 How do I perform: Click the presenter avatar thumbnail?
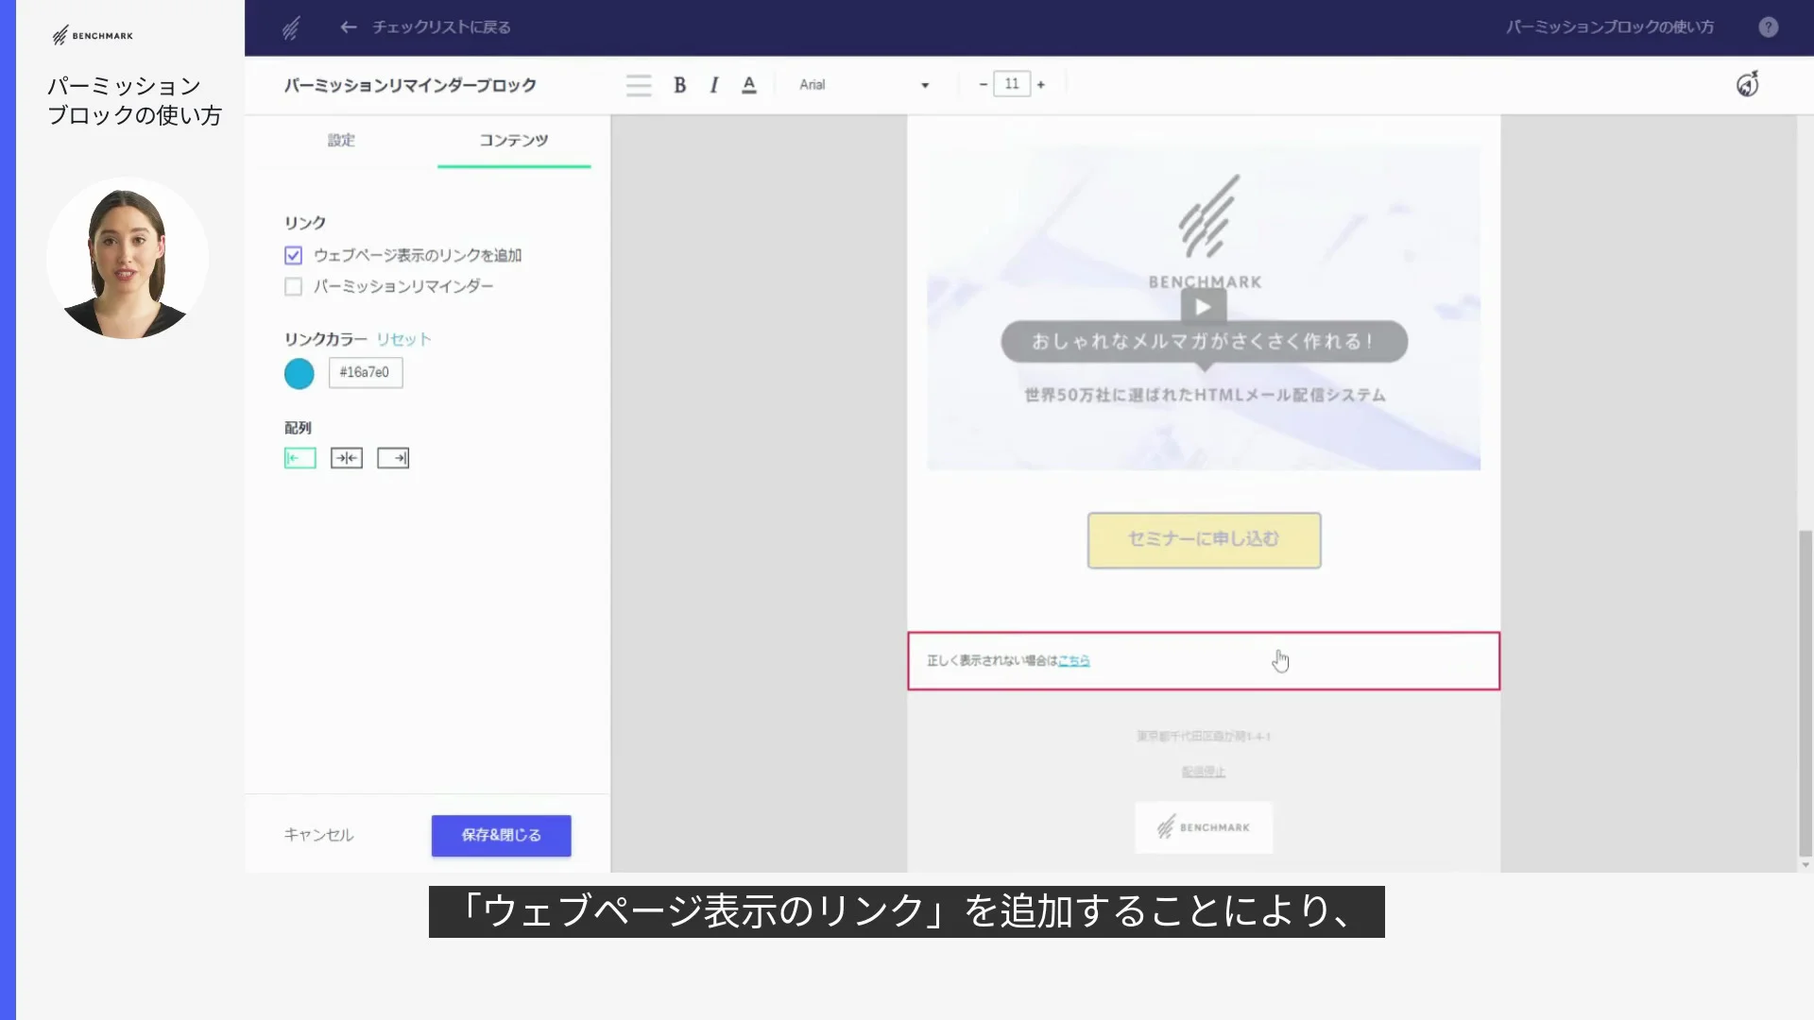[x=127, y=259]
